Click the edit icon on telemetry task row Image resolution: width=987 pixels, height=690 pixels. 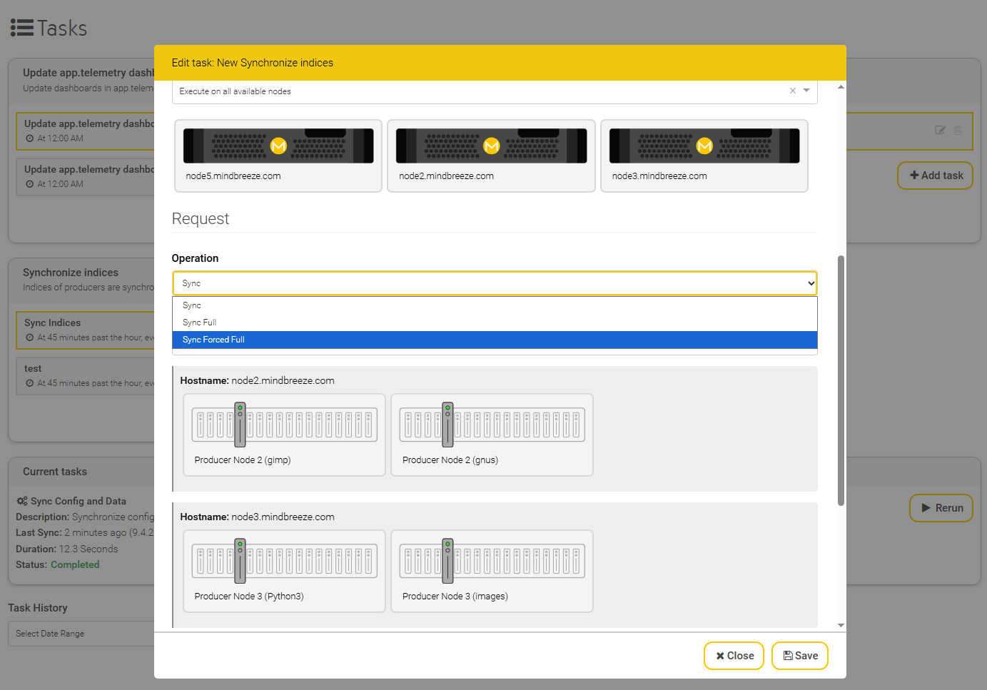[x=940, y=131]
